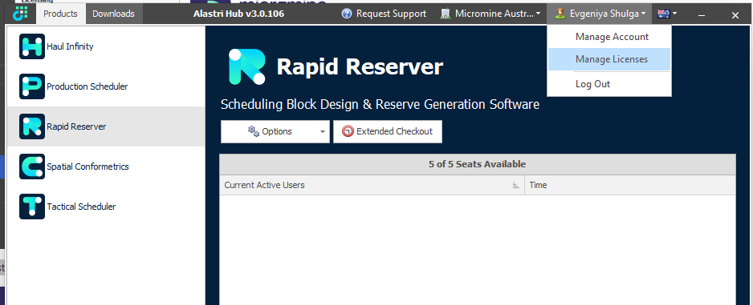Click the Request Support question mark icon
The height and width of the screenshot is (305, 753).
coord(347,14)
